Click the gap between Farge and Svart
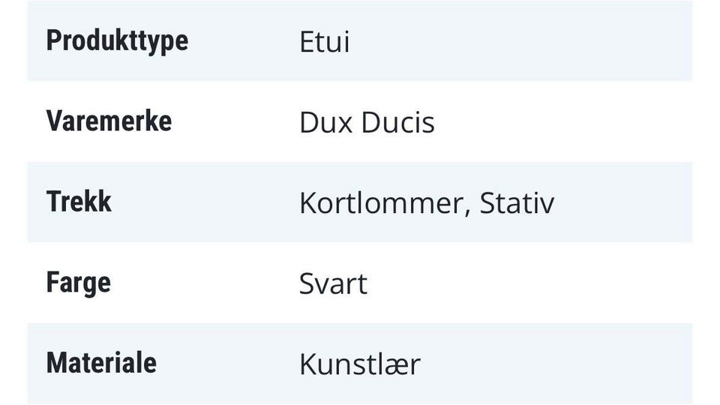Screen dimensions: 720x405 point(204,284)
